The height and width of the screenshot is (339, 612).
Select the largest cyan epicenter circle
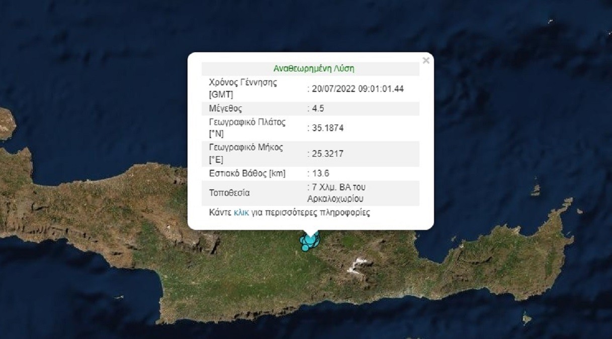point(310,239)
